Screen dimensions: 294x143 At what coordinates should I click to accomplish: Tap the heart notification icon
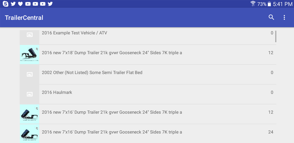pyautogui.click(x=20, y=4)
